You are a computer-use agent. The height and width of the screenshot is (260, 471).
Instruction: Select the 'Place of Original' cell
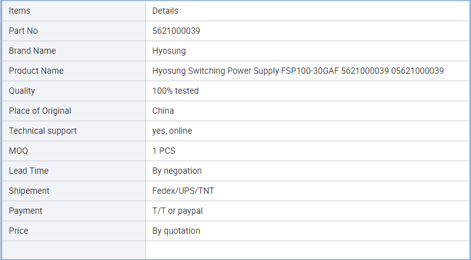coord(40,111)
